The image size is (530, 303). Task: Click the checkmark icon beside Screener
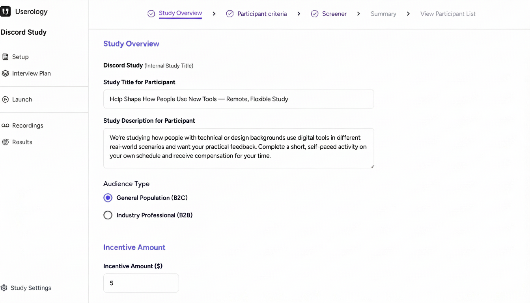(x=314, y=13)
